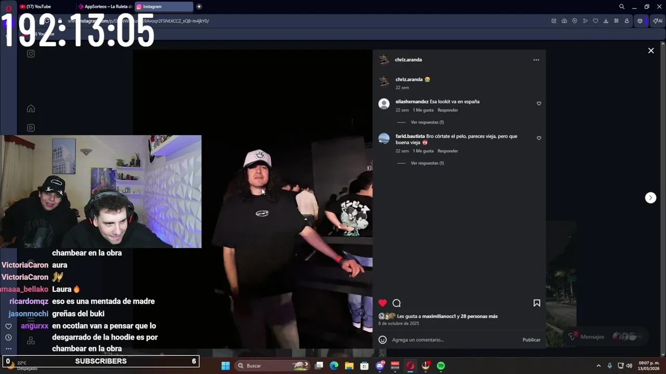Viewport: 666px width, 374px height.
Task: Click the post photo of man in cap
Action: [252, 199]
